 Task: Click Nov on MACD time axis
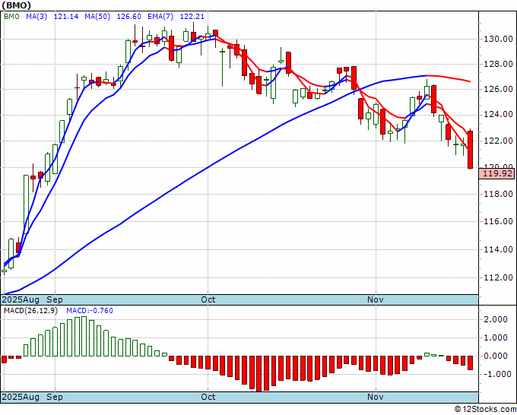[376, 397]
